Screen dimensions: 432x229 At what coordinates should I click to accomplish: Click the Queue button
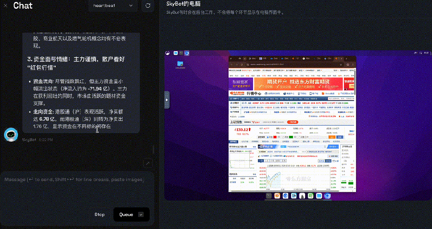(131, 215)
